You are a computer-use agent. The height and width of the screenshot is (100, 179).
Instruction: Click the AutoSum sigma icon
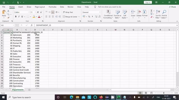pyautogui.click(x=152, y=11)
